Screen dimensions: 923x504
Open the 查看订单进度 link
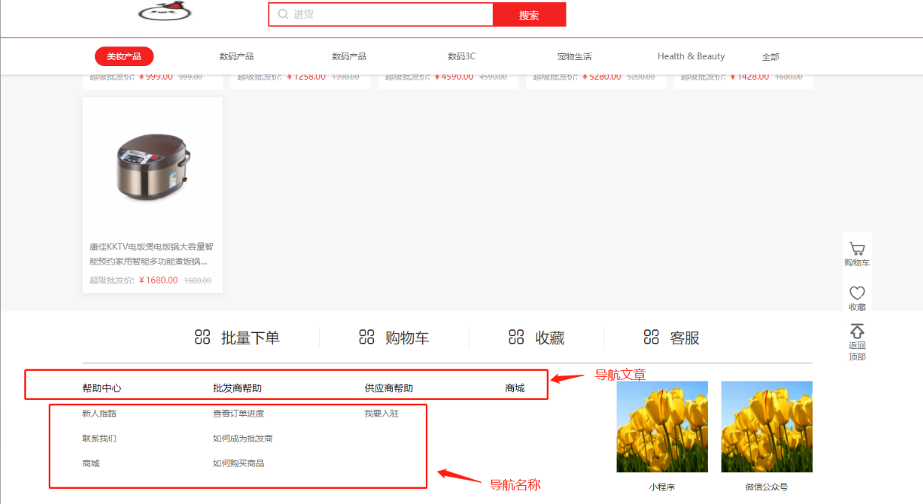(x=238, y=414)
